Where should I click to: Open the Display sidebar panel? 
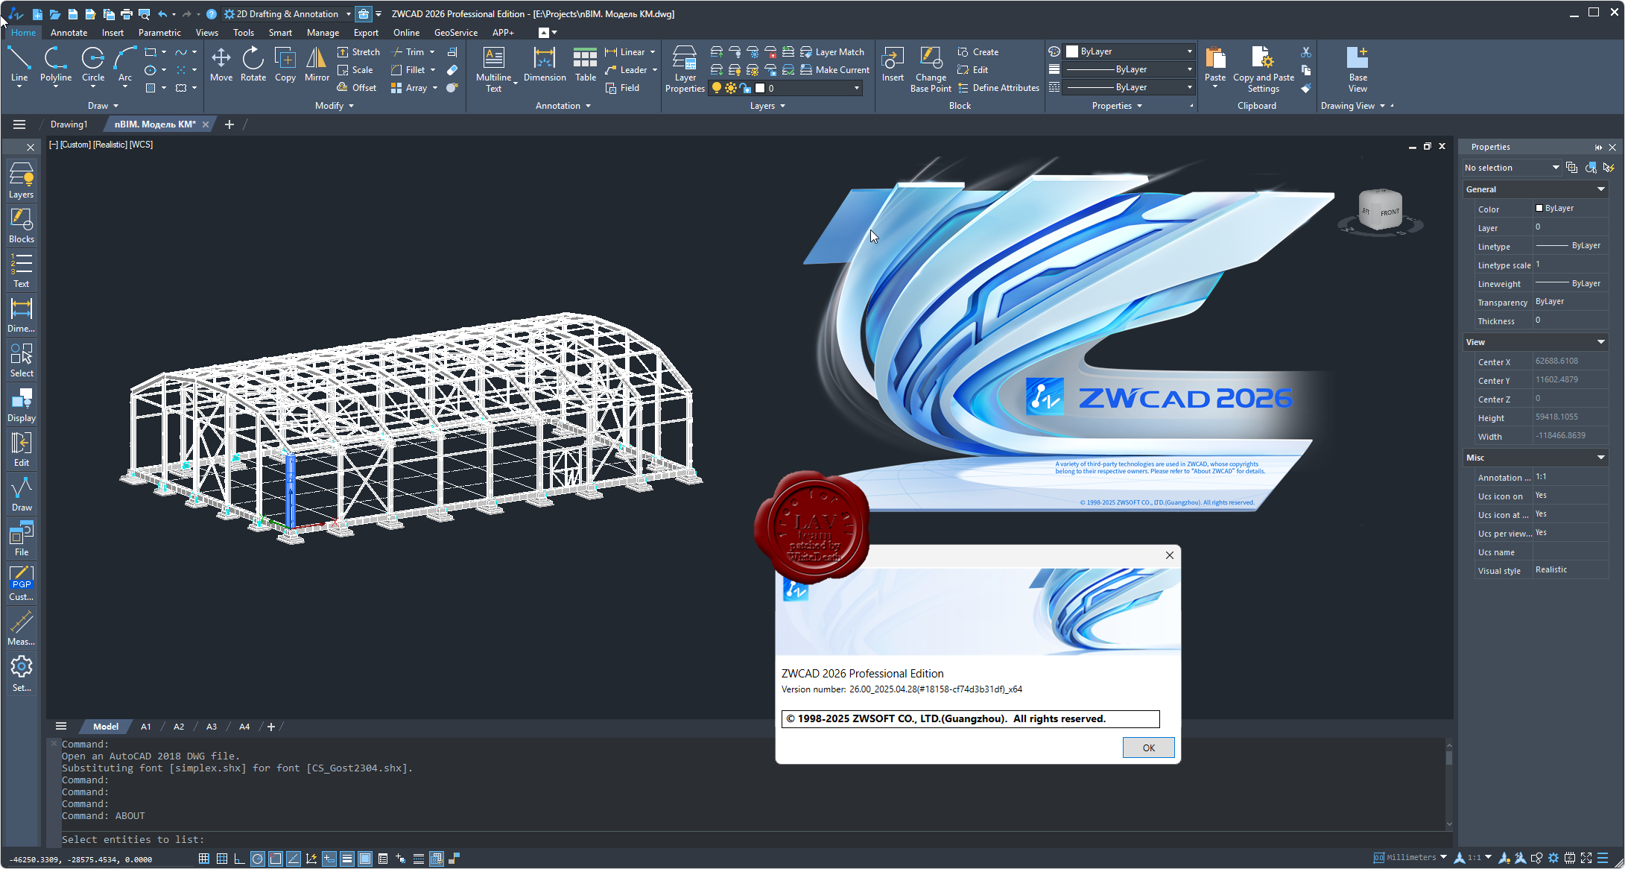(22, 404)
